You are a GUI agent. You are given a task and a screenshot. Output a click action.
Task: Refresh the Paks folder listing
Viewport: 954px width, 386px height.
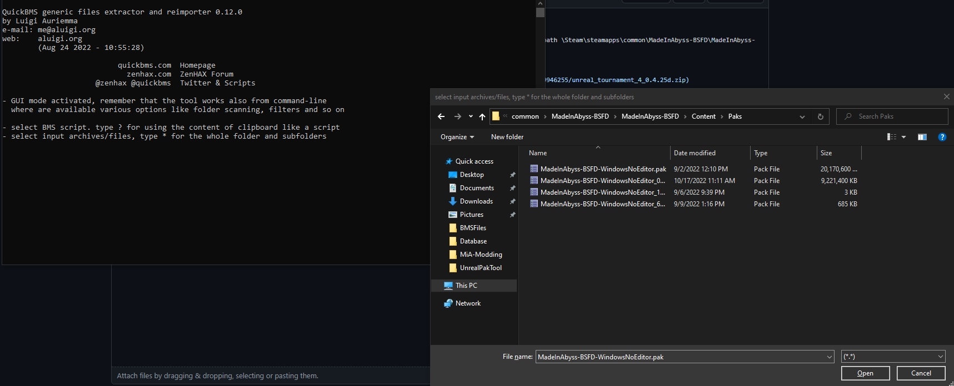click(820, 116)
